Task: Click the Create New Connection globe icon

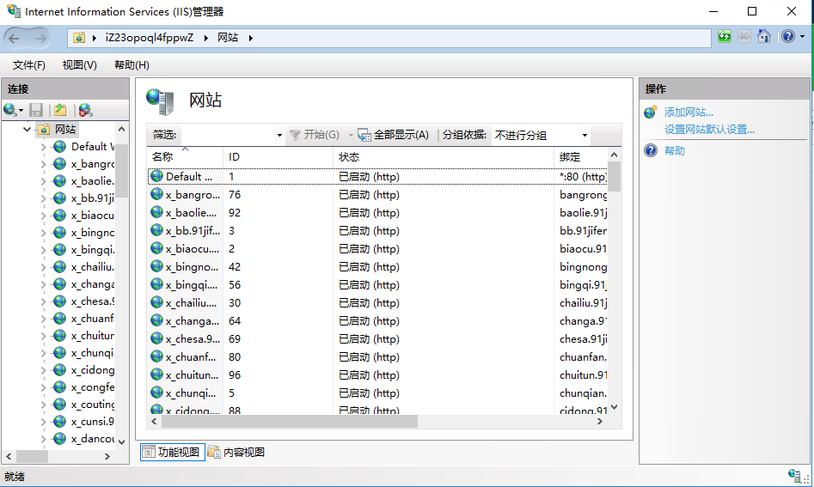Action: click(9, 110)
